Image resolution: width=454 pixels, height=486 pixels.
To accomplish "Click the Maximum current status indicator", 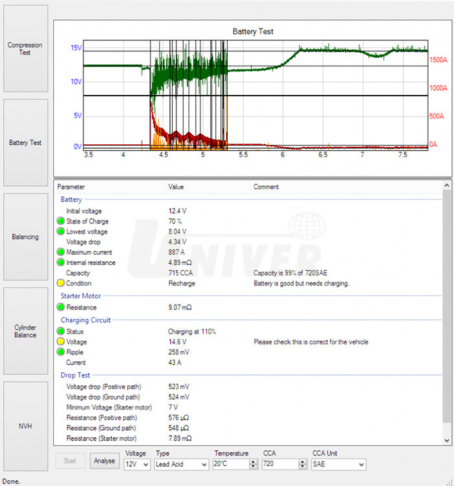I will coord(61,252).
